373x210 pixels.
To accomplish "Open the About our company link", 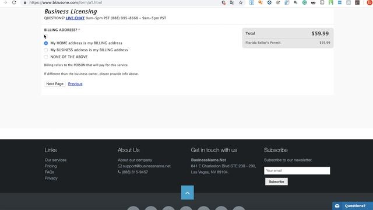I will [135, 160].
